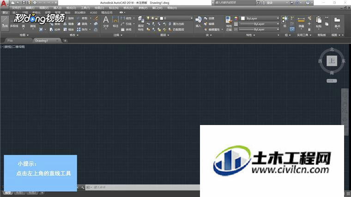Select the large Text (文字) tool
Image resolution: width=351 pixels, height=197 pixels.
point(106,22)
